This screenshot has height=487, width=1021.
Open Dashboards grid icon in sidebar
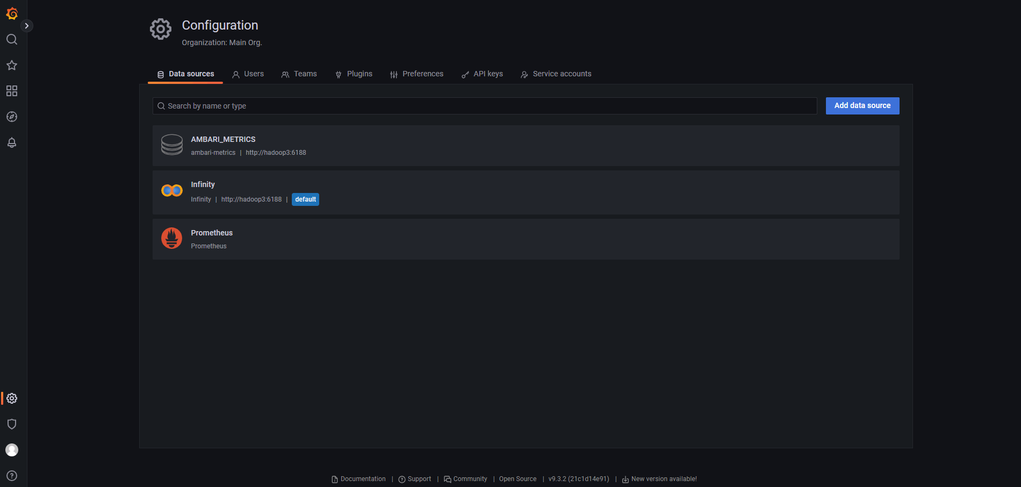tap(12, 91)
